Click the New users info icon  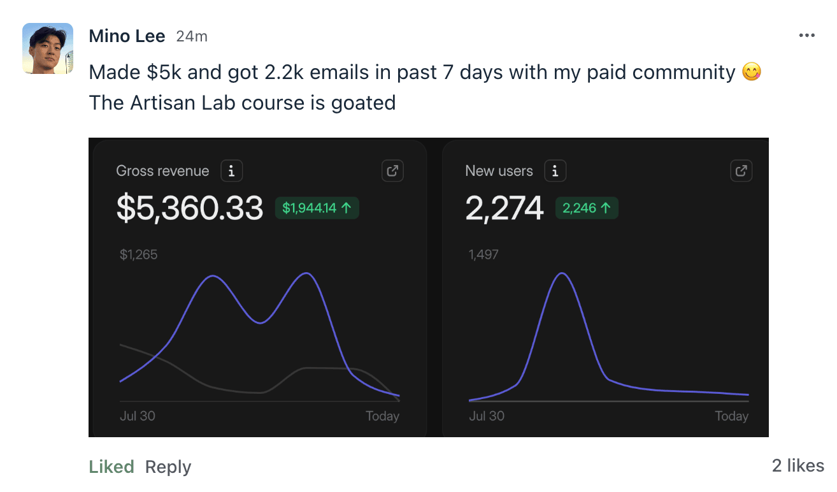click(555, 171)
